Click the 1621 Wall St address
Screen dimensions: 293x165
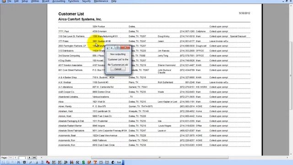click(x=99, y=102)
